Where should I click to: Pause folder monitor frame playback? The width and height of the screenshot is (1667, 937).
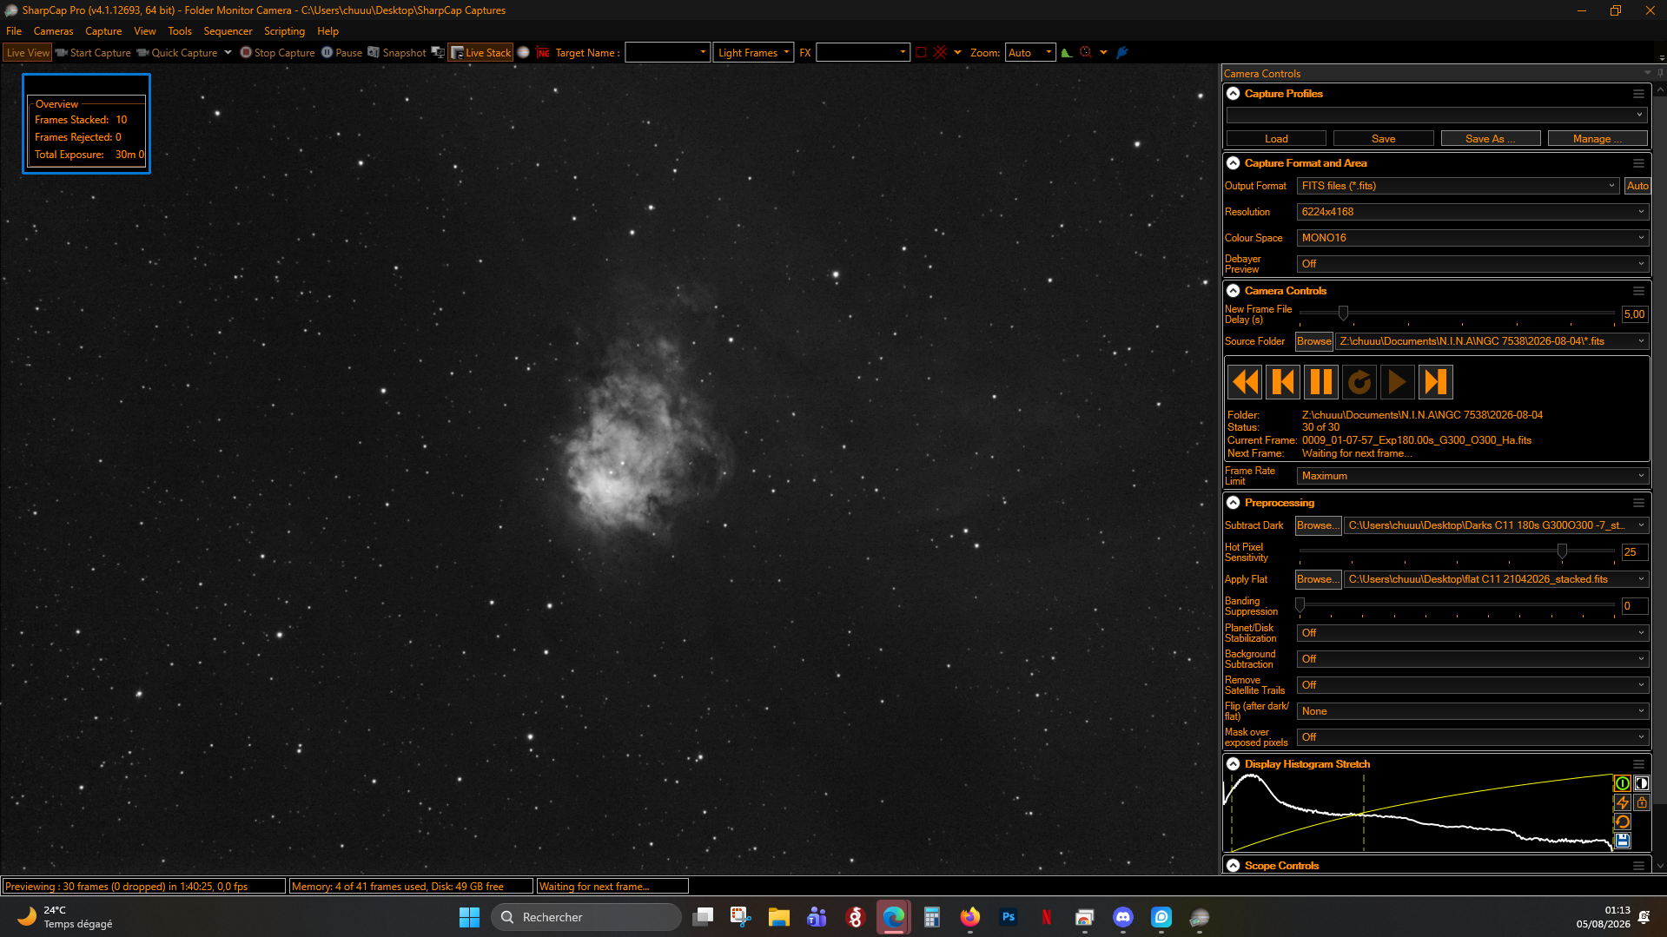tap(1320, 382)
